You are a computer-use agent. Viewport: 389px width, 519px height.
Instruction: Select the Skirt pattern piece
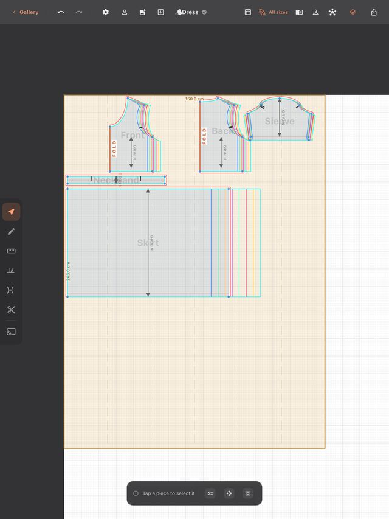click(x=148, y=243)
